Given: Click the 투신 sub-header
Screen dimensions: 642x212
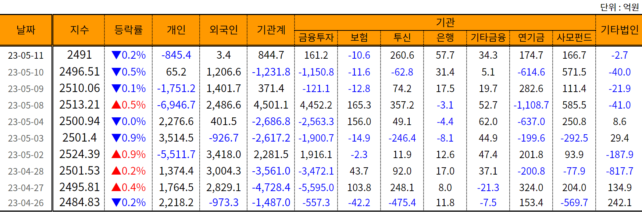Looking at the screenshot, I should coord(402,38).
